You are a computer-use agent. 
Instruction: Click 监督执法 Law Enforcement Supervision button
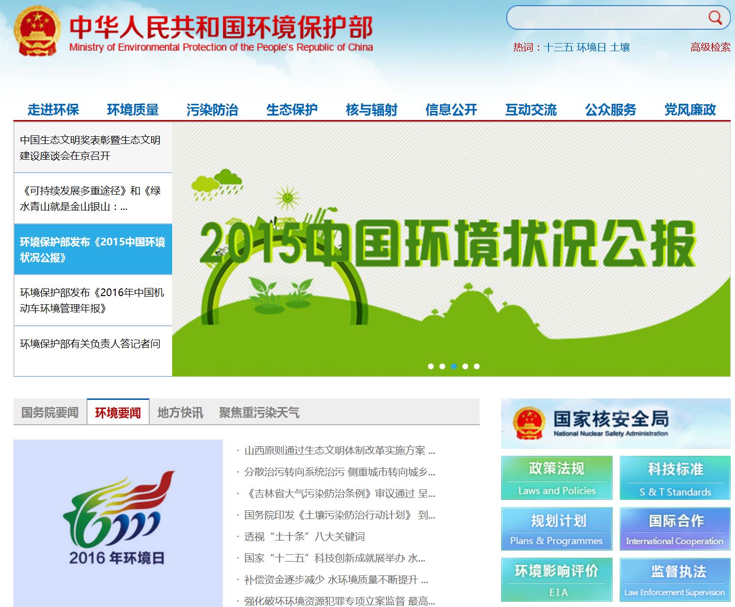pos(675,579)
